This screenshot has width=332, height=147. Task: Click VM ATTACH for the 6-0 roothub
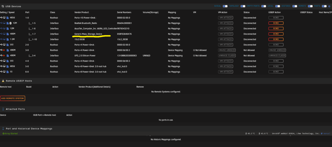coord(225,72)
